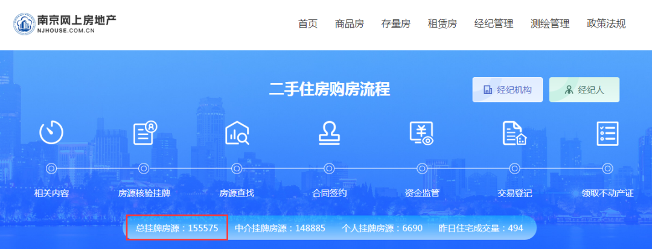This screenshot has width=652, height=249.
Task: Click the person icon inside 经纪人 button
Action: click(569, 90)
